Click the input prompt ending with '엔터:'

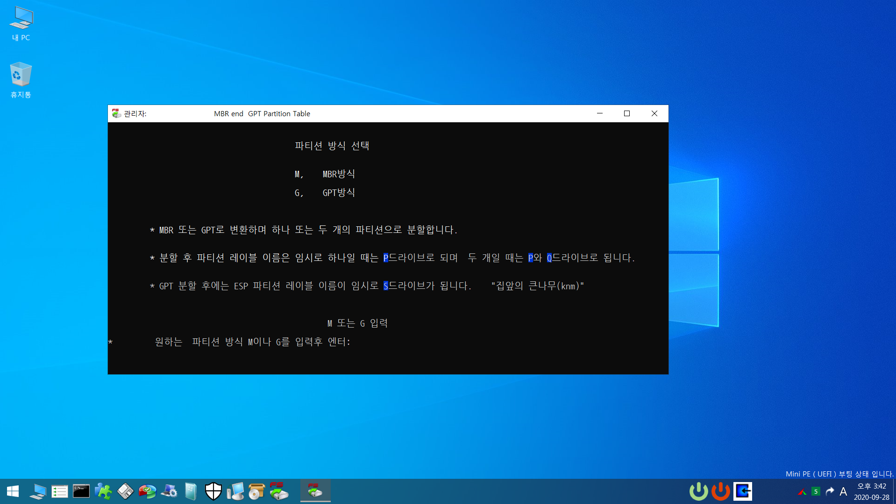tap(253, 342)
